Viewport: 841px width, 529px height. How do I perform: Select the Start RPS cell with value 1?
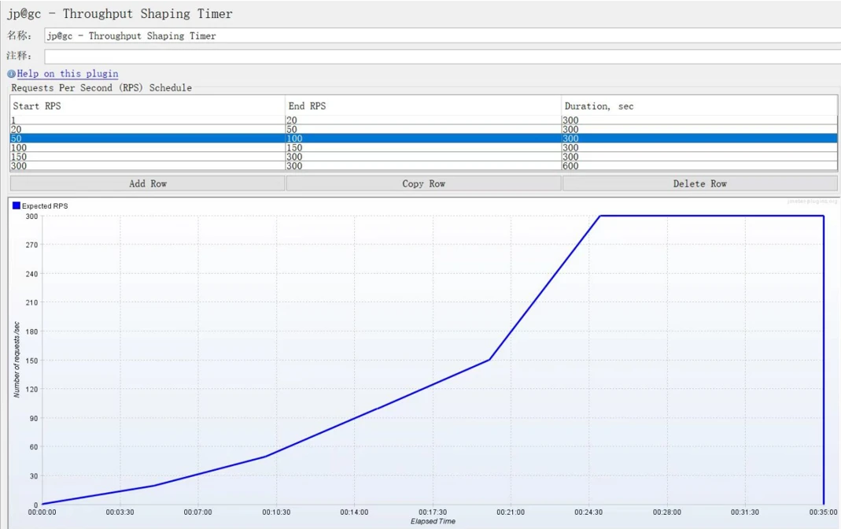coord(147,120)
